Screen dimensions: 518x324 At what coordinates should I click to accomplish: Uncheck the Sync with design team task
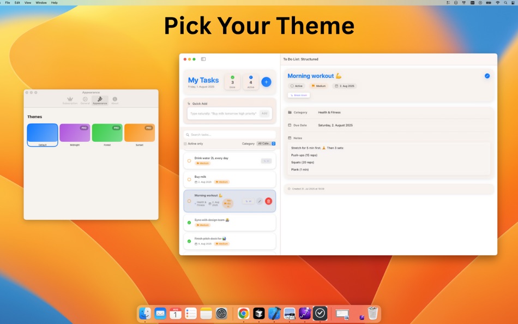point(189,223)
